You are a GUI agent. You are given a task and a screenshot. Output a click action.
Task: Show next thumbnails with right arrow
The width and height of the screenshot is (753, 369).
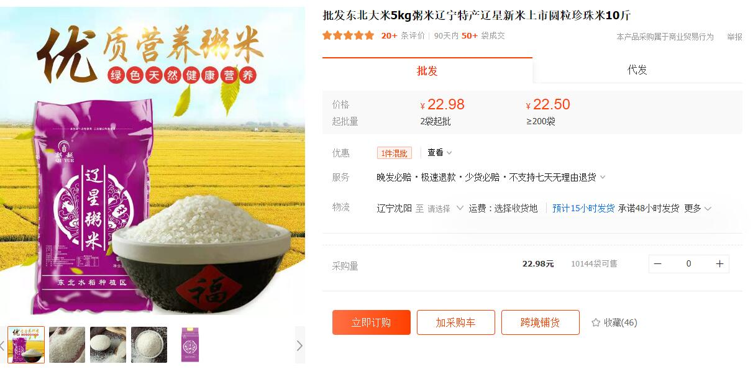click(299, 345)
